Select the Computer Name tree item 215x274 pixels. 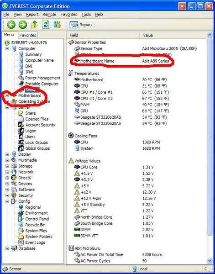point(39,60)
